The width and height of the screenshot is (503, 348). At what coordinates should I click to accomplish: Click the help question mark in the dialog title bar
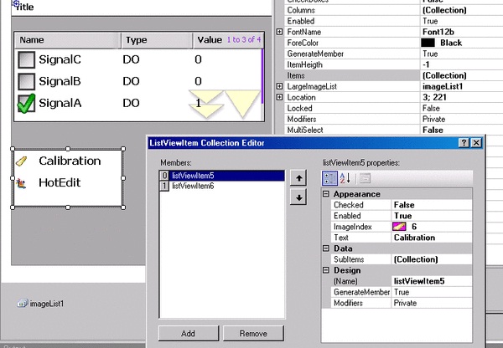click(464, 143)
